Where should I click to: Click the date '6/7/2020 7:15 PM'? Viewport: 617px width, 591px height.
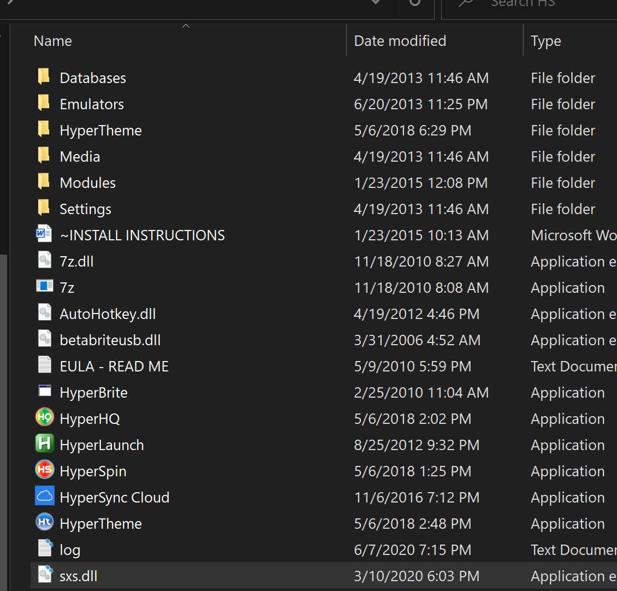(413, 550)
